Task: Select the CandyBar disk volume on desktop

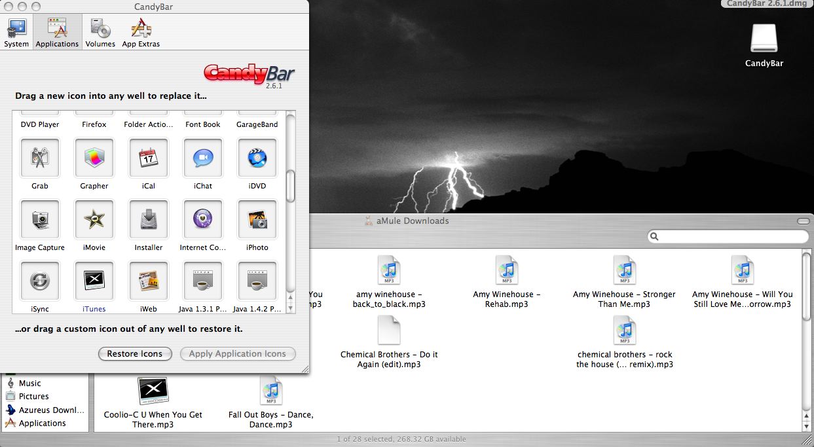Action: tap(764, 45)
